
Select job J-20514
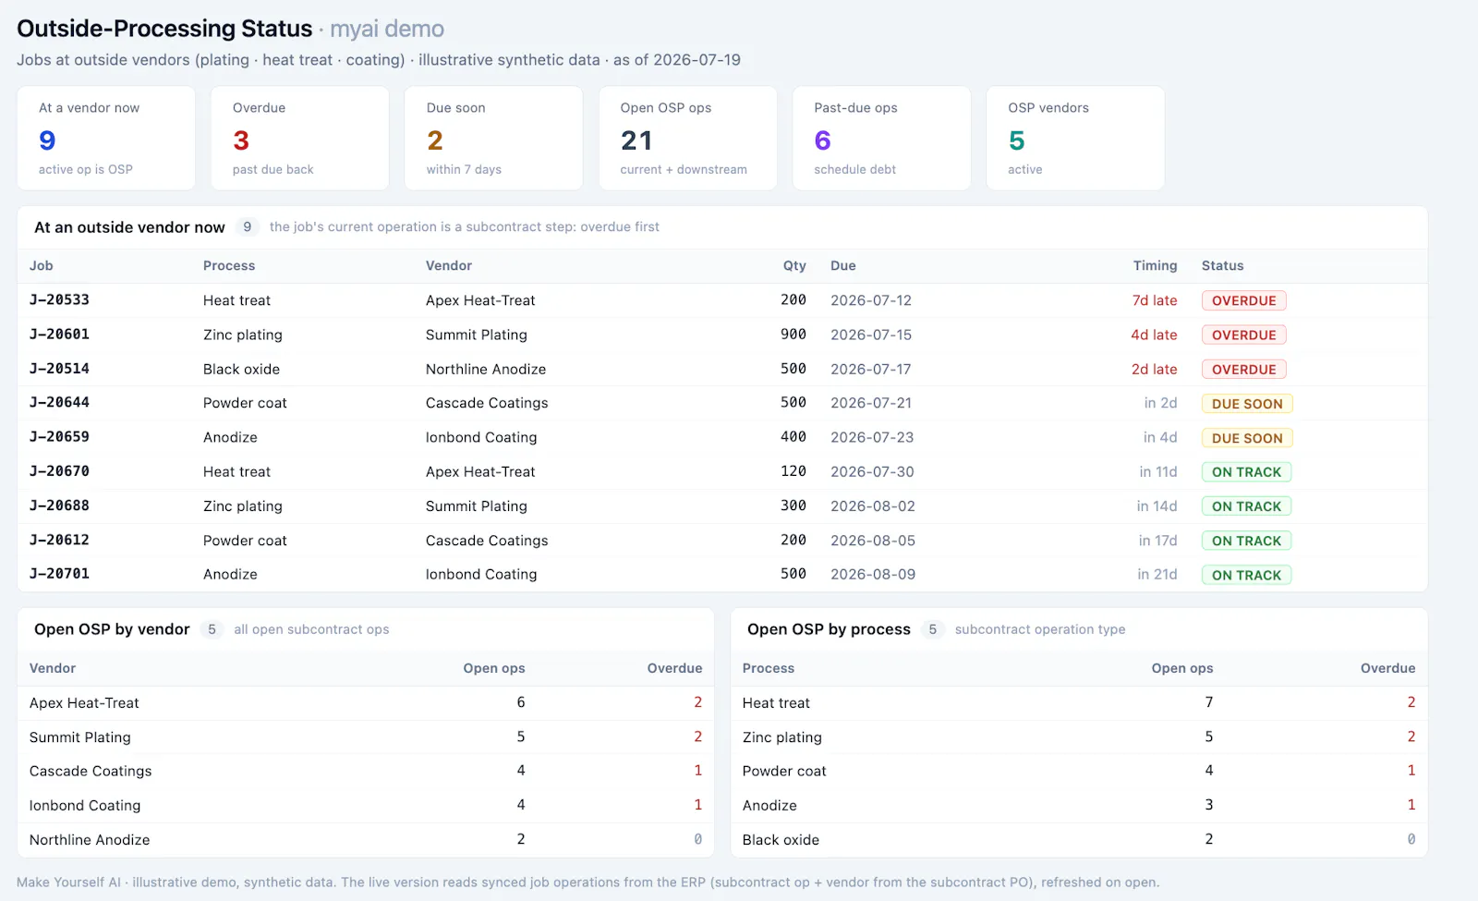pos(59,369)
